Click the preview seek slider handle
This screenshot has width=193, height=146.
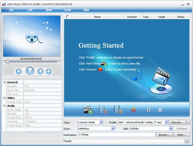(8, 62)
